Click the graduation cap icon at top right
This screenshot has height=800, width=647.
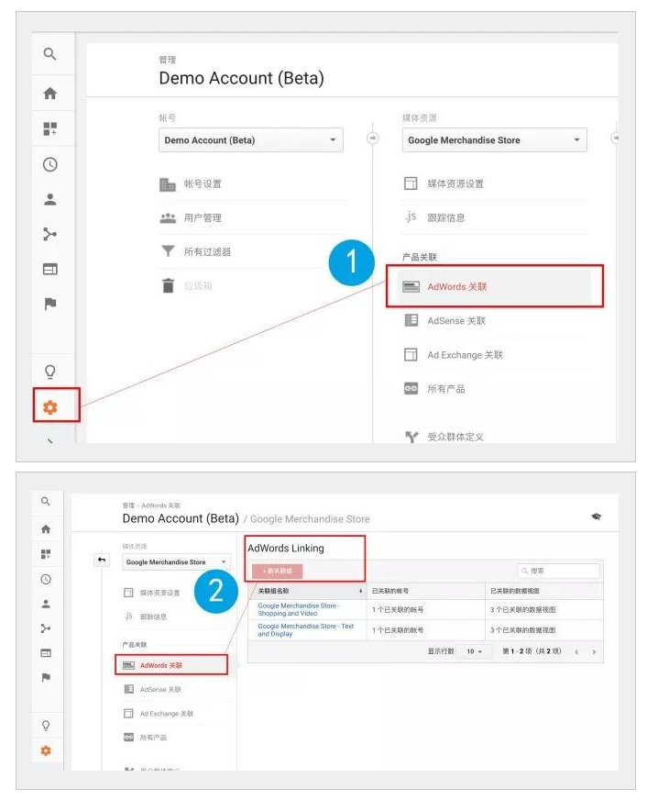coord(597,517)
